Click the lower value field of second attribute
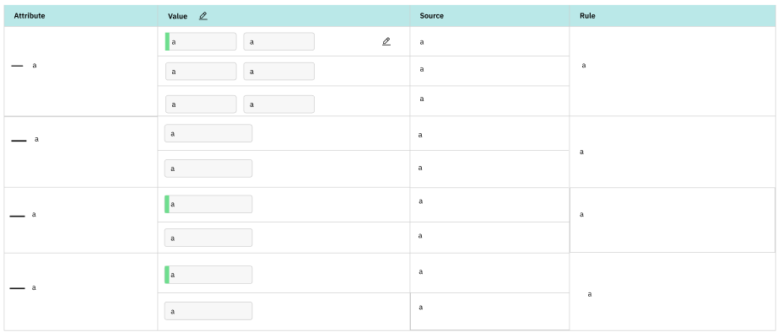The image size is (783, 332). 208,169
